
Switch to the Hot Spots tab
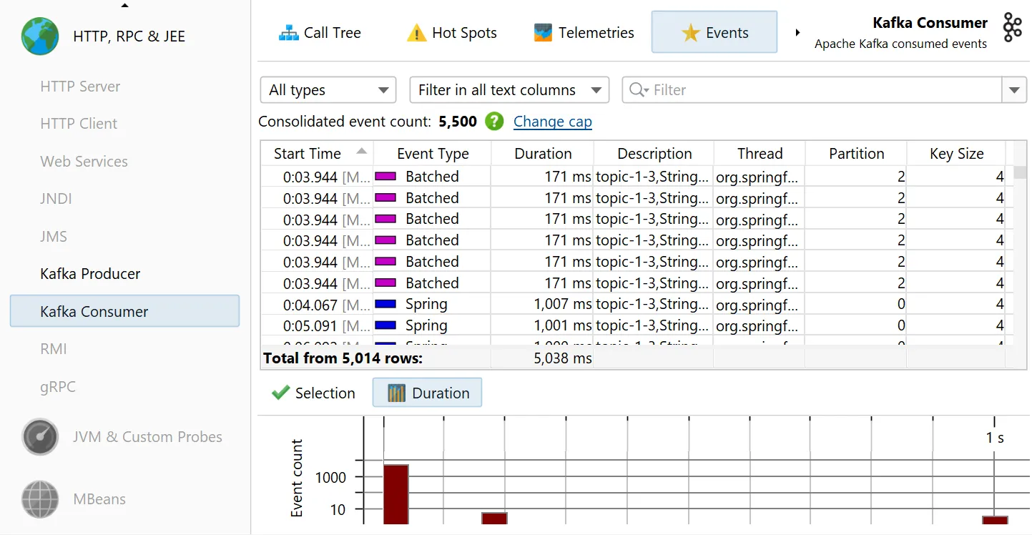[x=451, y=33]
